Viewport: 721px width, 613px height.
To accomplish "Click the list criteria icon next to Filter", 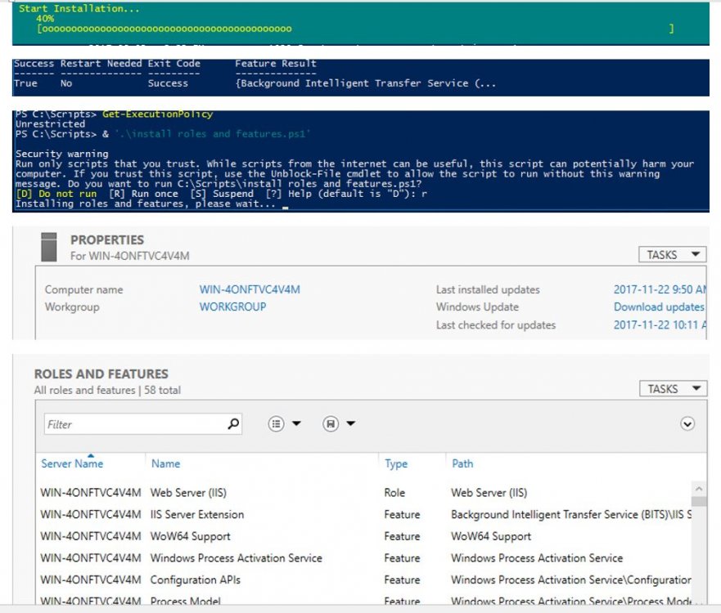I will [276, 424].
